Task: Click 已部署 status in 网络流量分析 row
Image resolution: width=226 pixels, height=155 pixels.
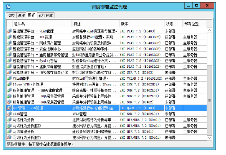Action: click(170, 132)
